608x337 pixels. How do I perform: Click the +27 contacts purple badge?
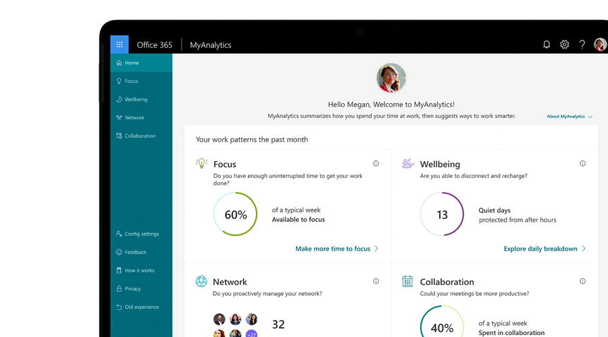pyautogui.click(x=252, y=334)
